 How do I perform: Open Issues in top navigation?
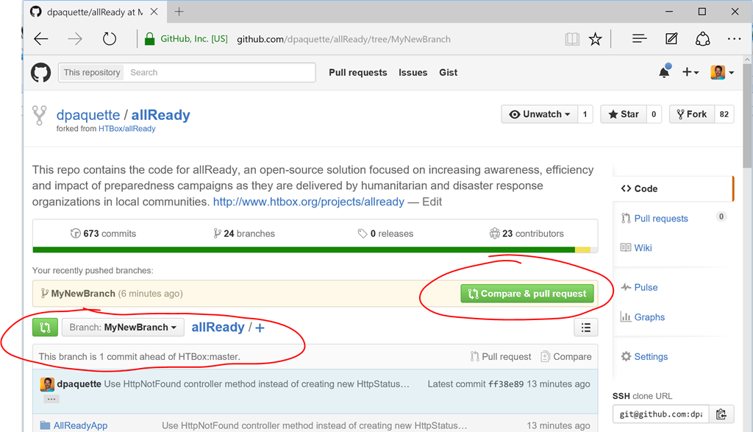click(413, 73)
